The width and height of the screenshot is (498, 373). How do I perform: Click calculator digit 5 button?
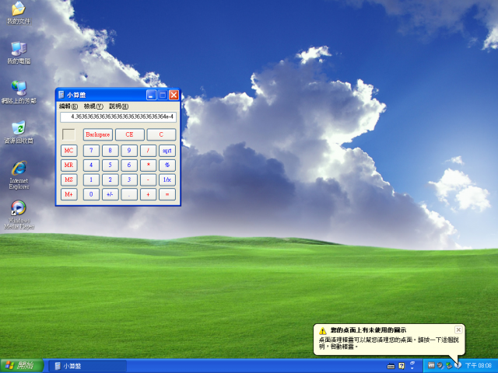(110, 165)
